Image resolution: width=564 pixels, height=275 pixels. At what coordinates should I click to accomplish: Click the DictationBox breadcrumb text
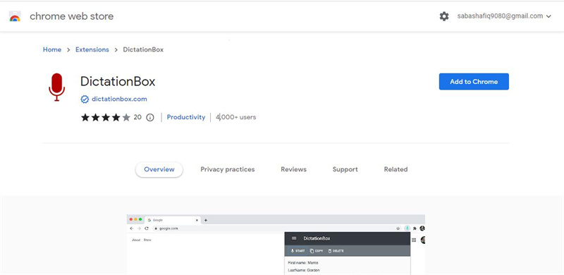[x=143, y=49]
